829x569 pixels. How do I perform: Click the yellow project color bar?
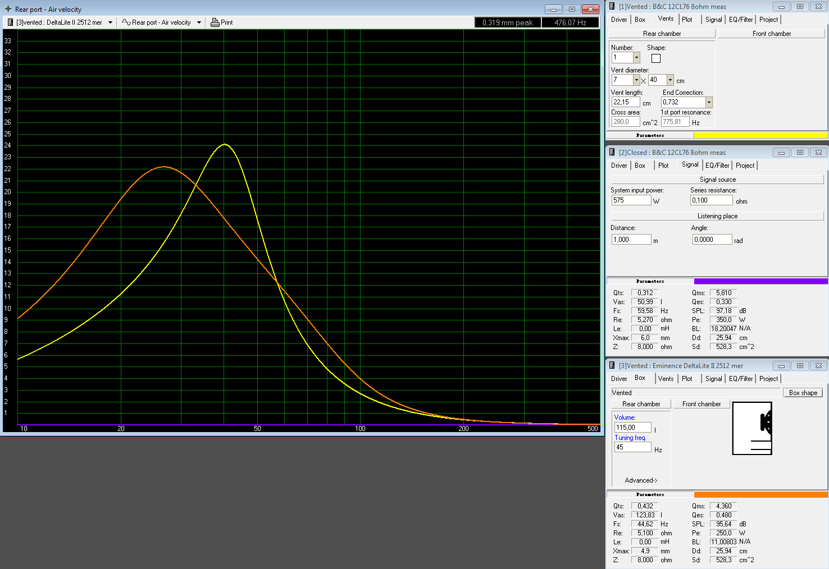[760, 135]
